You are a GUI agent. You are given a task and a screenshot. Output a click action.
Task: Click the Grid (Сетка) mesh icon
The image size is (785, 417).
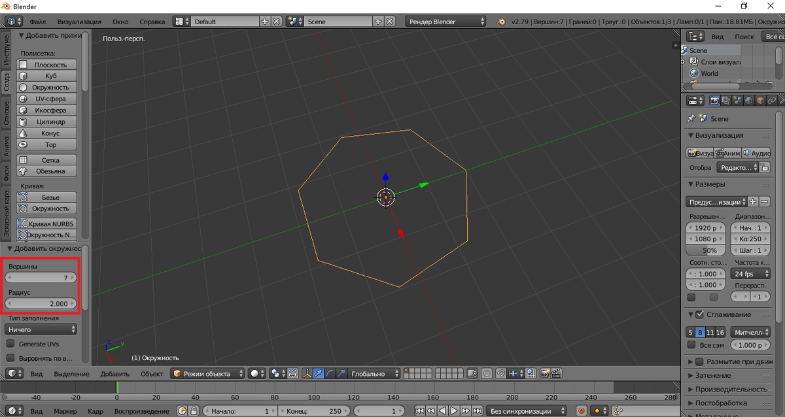(23, 160)
